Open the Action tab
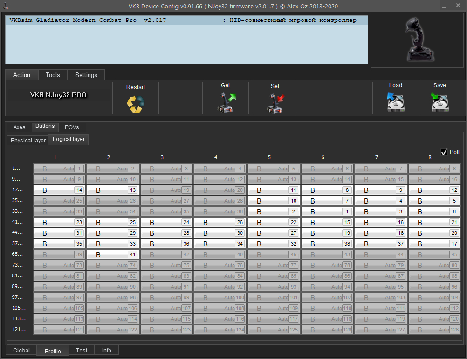 (x=21, y=75)
